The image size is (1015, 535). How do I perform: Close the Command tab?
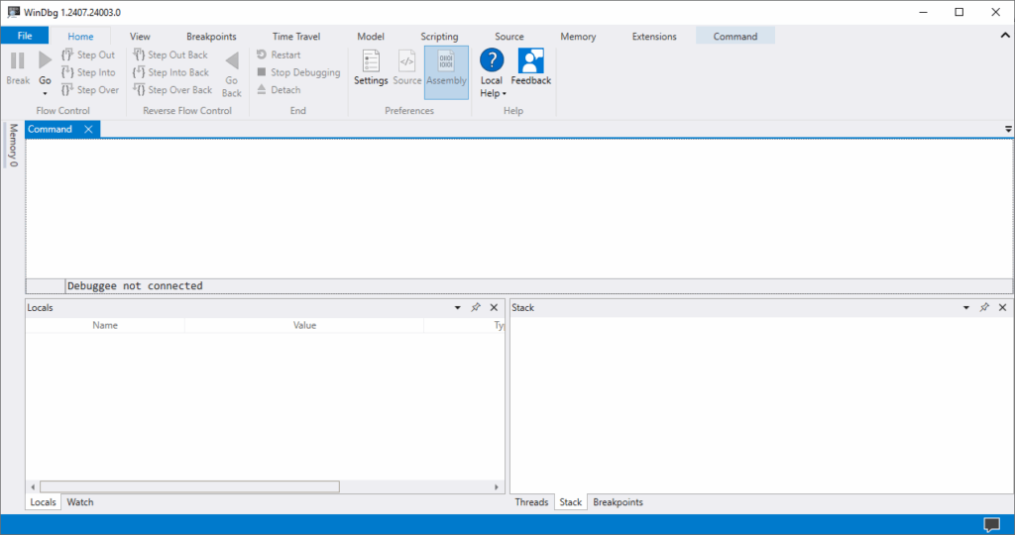[x=88, y=130]
